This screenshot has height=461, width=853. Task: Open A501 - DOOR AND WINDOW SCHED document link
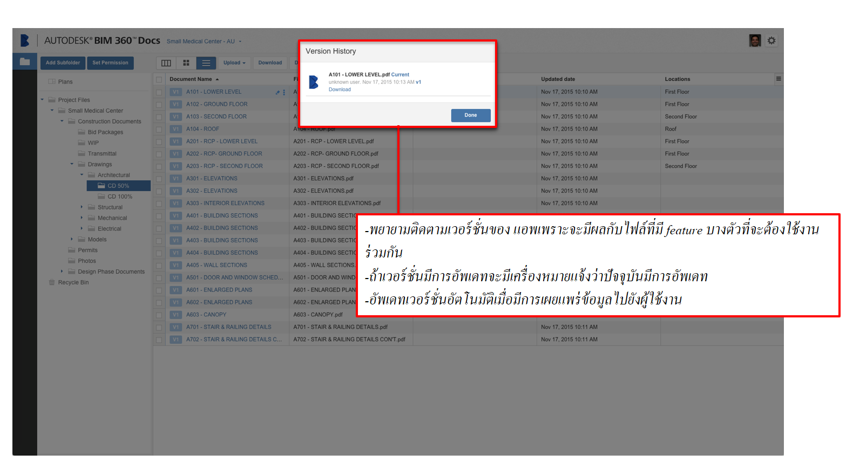click(x=234, y=277)
